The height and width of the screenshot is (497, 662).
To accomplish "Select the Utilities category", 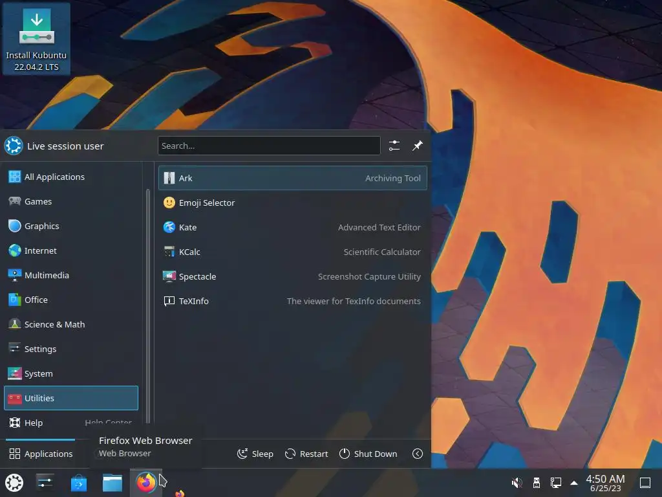I will coord(71,398).
